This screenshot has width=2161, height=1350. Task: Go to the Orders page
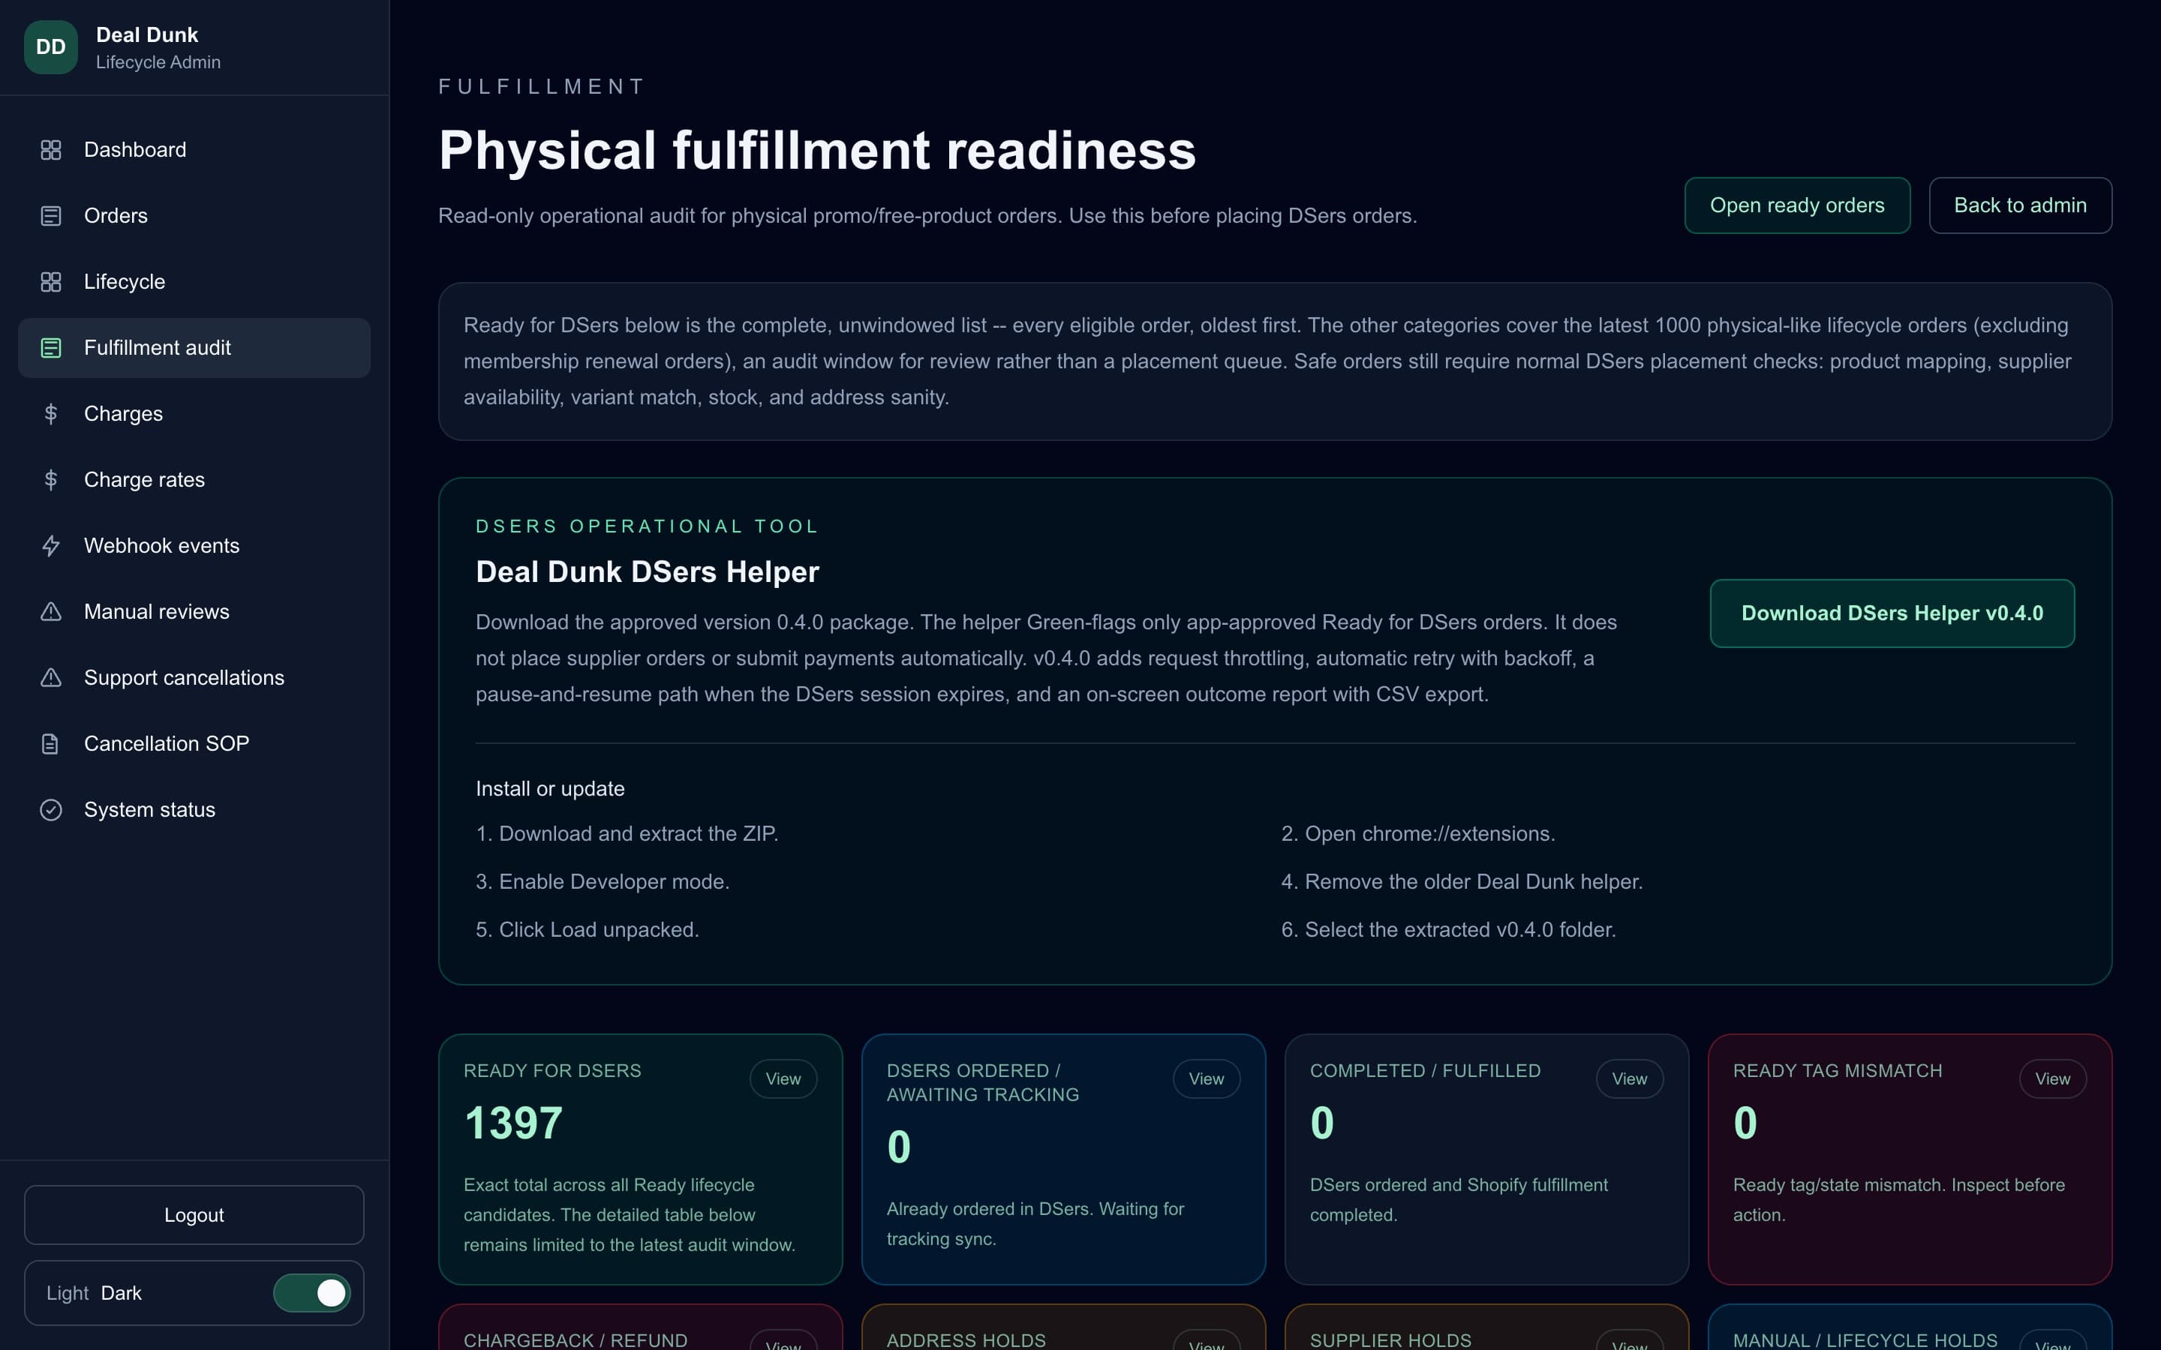tap(194, 216)
